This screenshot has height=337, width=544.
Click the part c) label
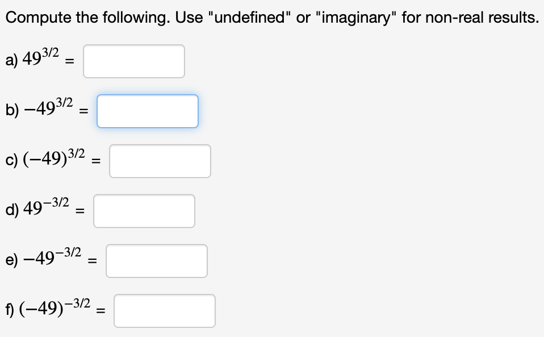pyautogui.click(x=10, y=159)
